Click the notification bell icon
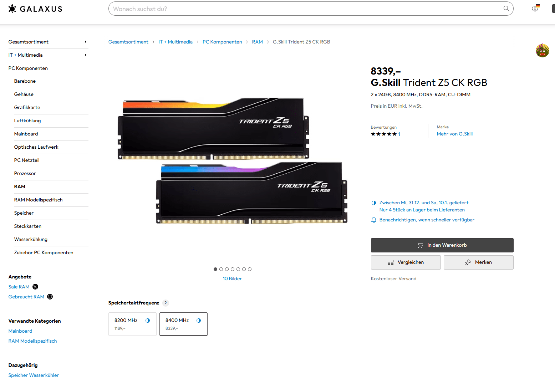Image resolution: width=555 pixels, height=379 pixels. click(x=374, y=220)
